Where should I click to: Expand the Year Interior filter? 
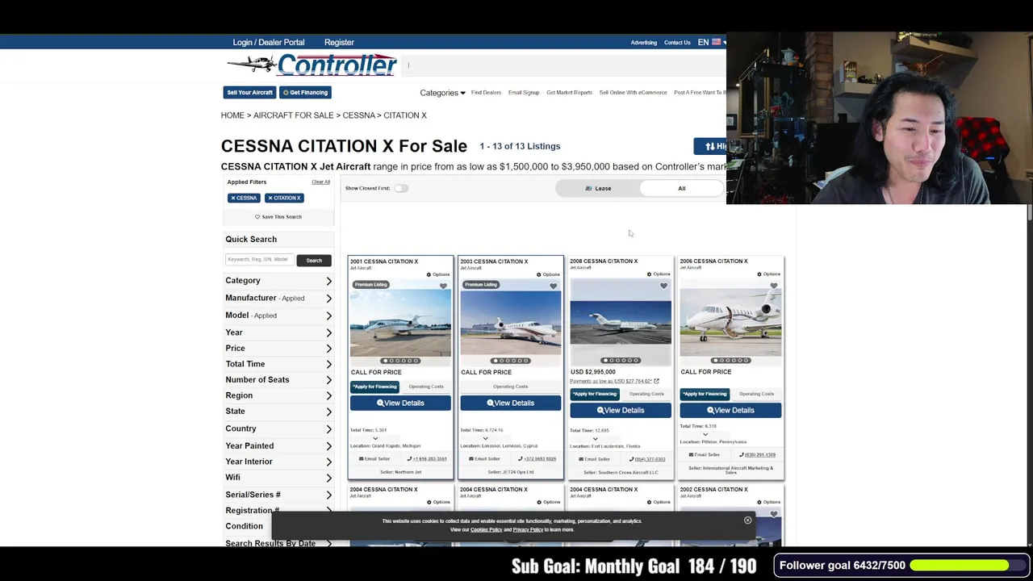[x=278, y=462]
